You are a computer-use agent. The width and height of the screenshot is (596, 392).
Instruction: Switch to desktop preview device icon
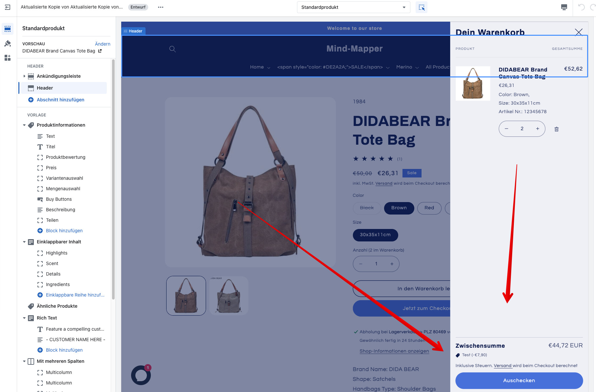pos(564,7)
